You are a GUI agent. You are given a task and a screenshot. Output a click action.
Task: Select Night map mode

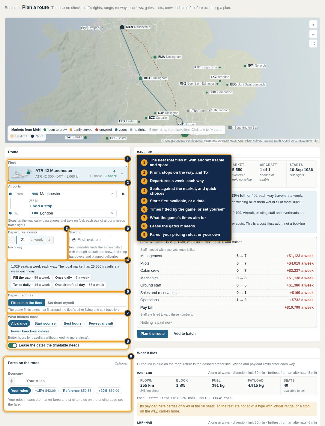[x=37, y=136]
